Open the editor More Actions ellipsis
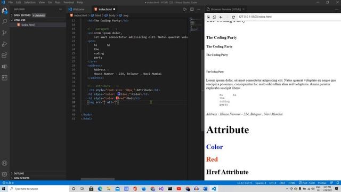341x192 pixels. point(199,10)
